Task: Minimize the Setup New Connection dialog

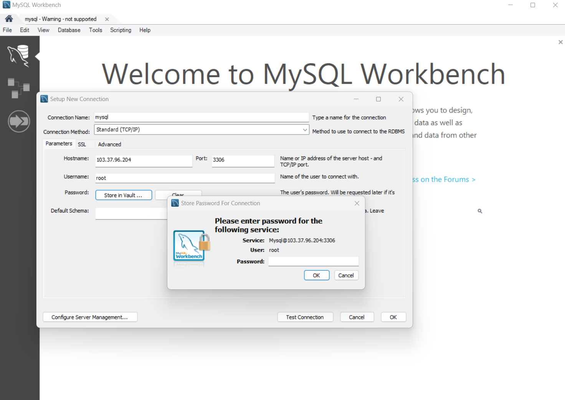Action: pos(356,99)
